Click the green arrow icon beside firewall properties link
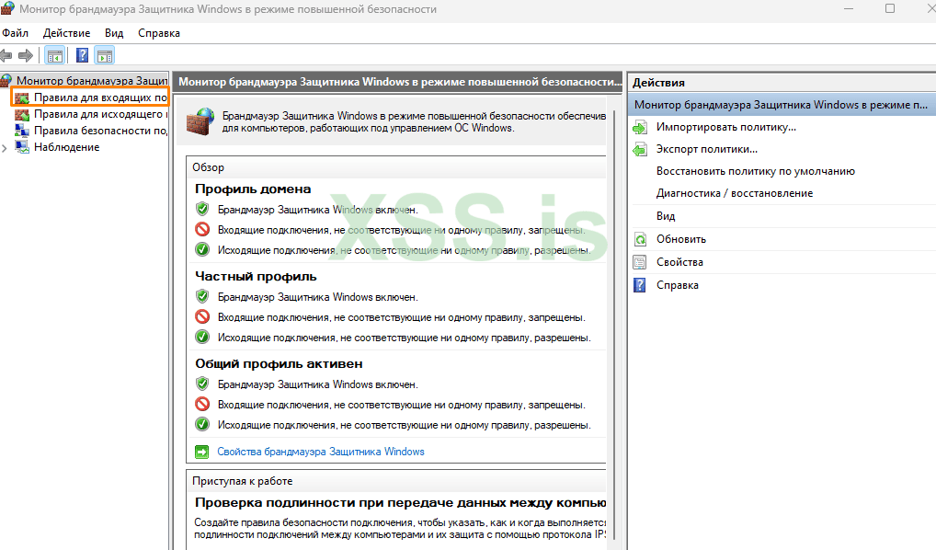936x550 pixels. [201, 453]
